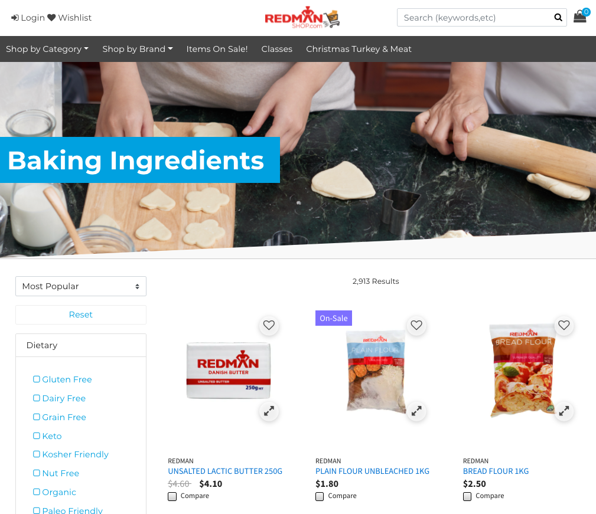This screenshot has height=514, width=596.
Task: Click the Redman Shop logo
Action: point(302,18)
